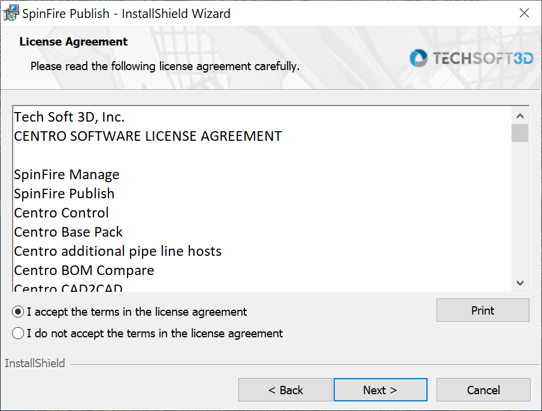
Task: Click the license scrollbar down arrow
Action: (520, 283)
